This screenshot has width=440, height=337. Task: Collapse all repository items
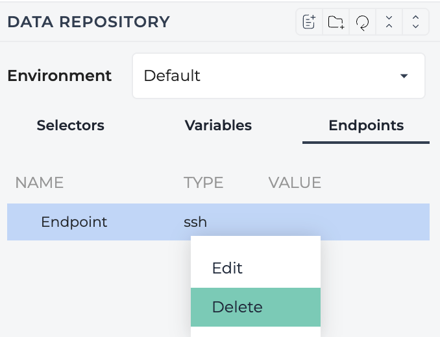click(389, 22)
